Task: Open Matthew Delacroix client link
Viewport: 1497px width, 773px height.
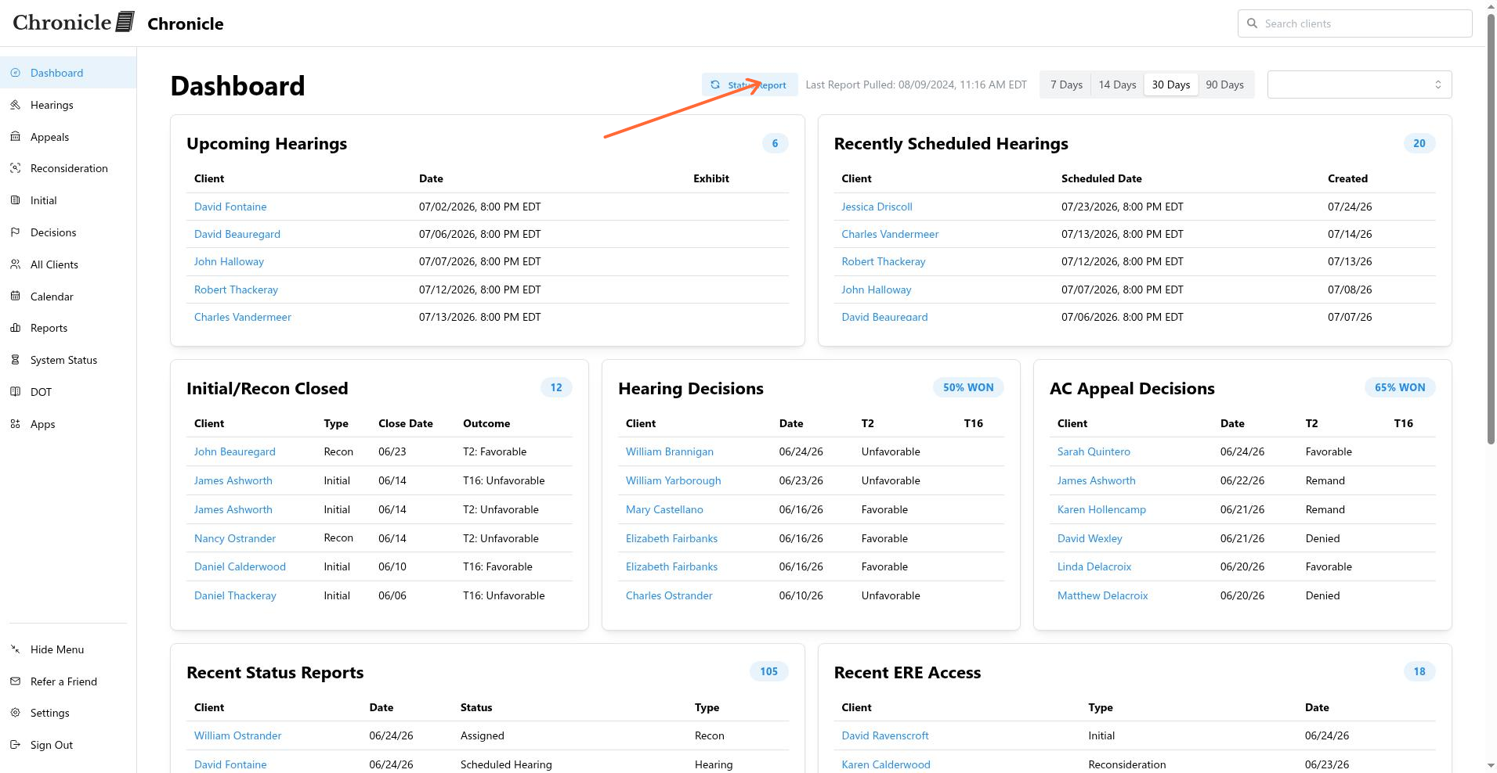Action: click(x=1102, y=595)
